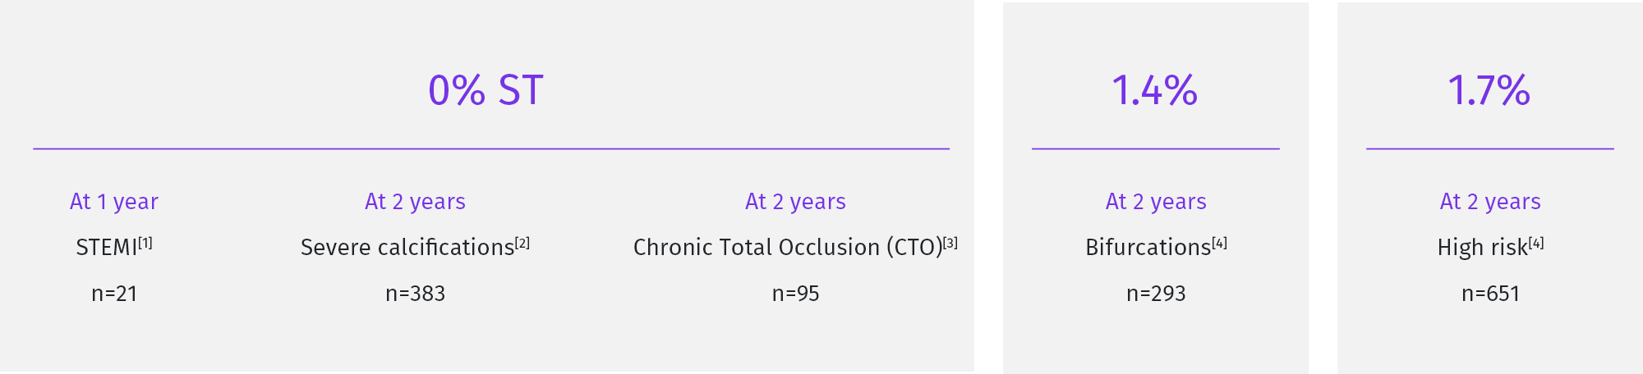Open footnote 4 beside High risk
The height and width of the screenshot is (374, 1643).
point(1536,243)
